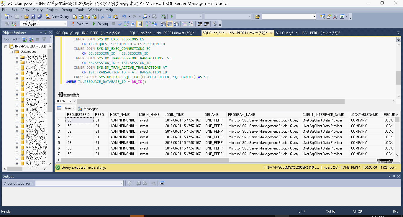Switch to the Messages results tab
The image size is (403, 217).
click(88, 108)
